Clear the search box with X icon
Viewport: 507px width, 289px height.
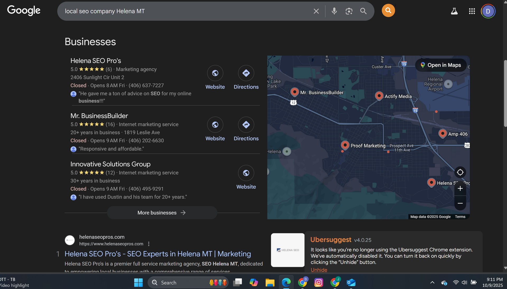316,11
